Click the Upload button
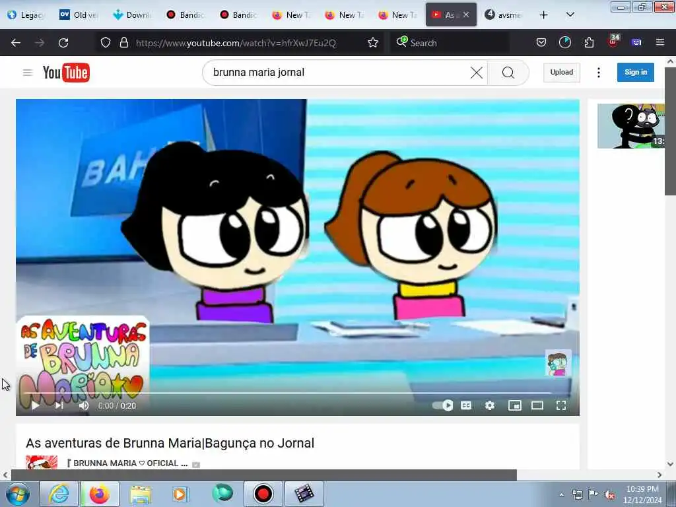The image size is (676, 507). (561, 73)
